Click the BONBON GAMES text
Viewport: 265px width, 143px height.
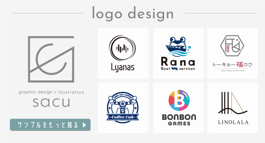[x=179, y=120]
